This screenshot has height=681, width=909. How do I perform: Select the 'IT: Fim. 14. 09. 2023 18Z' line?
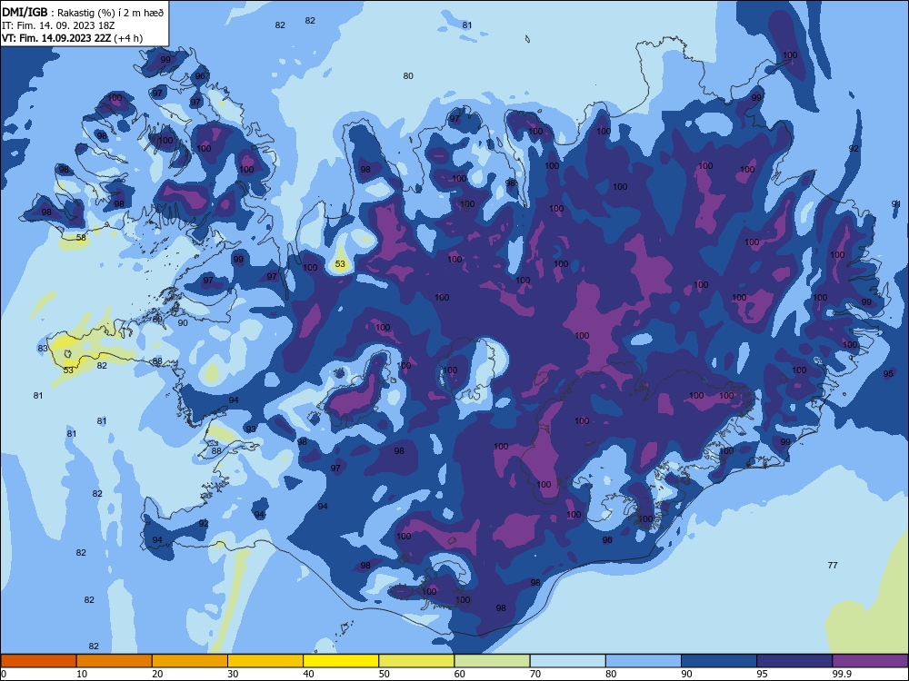click(x=58, y=25)
